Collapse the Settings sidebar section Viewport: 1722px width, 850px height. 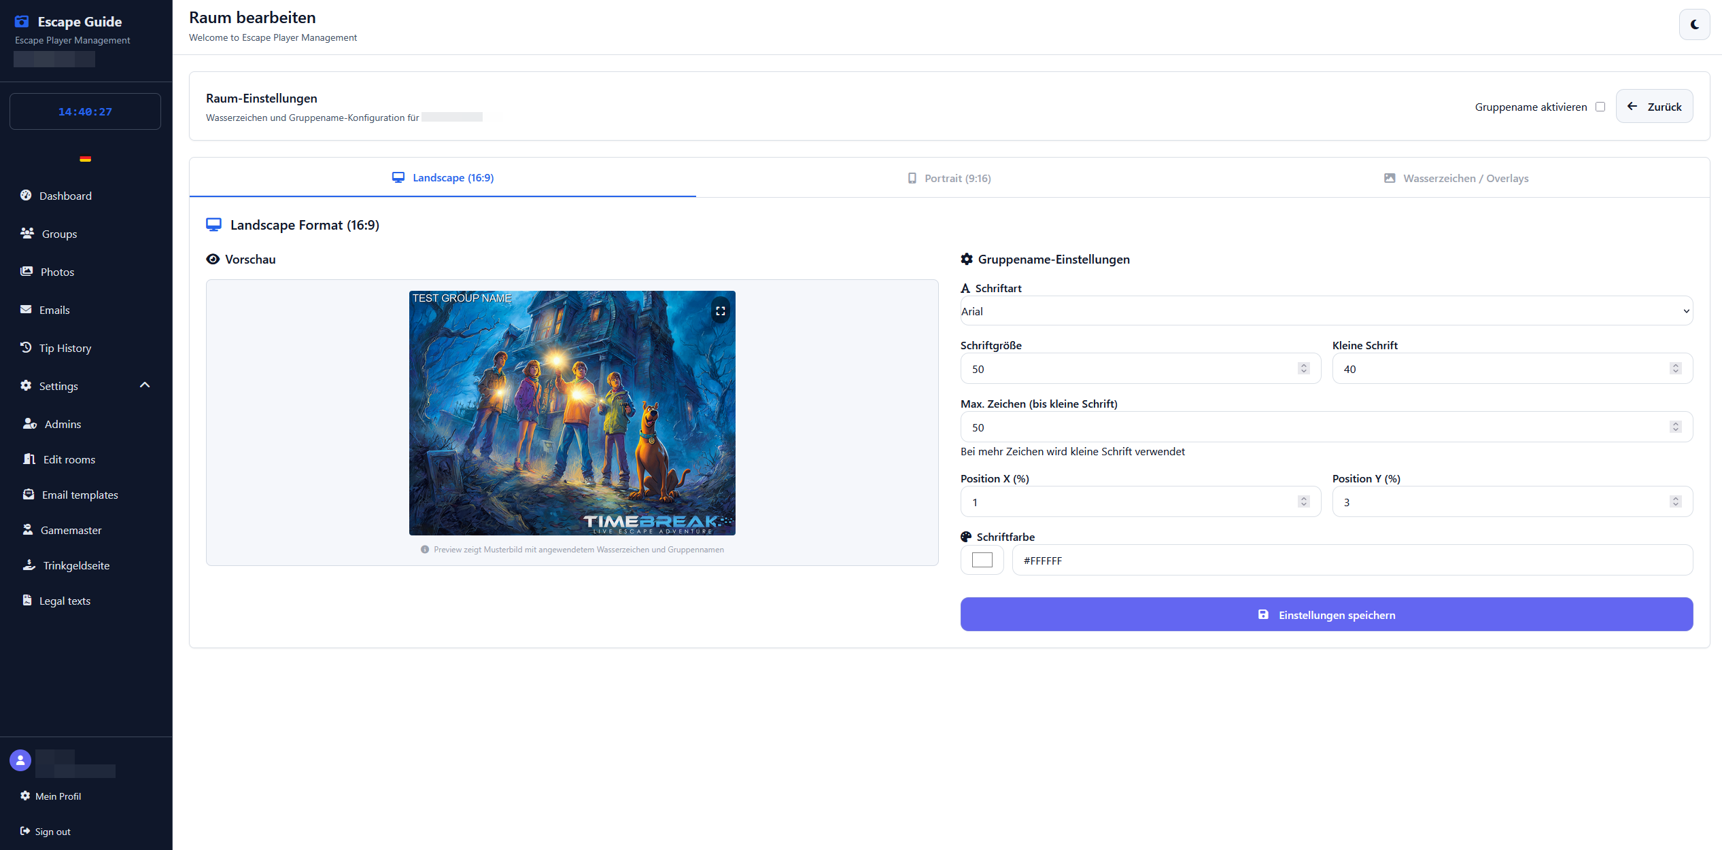click(x=144, y=385)
